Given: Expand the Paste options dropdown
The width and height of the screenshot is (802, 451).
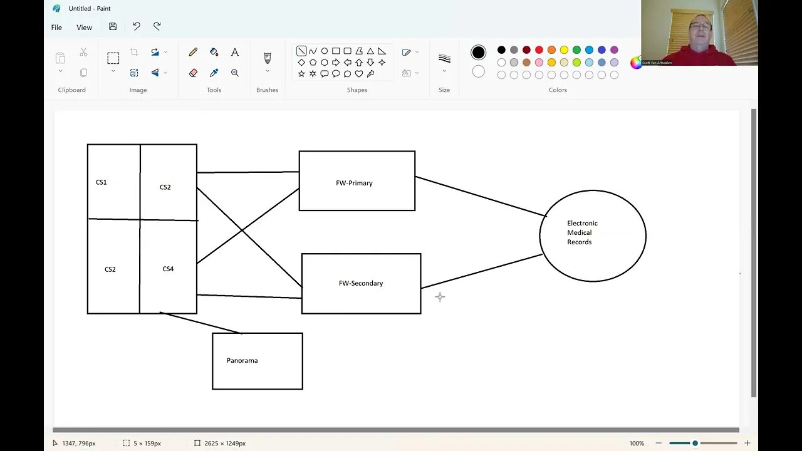Looking at the screenshot, I should coord(60,71).
